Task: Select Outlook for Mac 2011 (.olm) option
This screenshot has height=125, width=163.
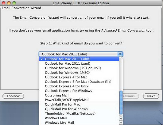Action: [x=79, y=59]
